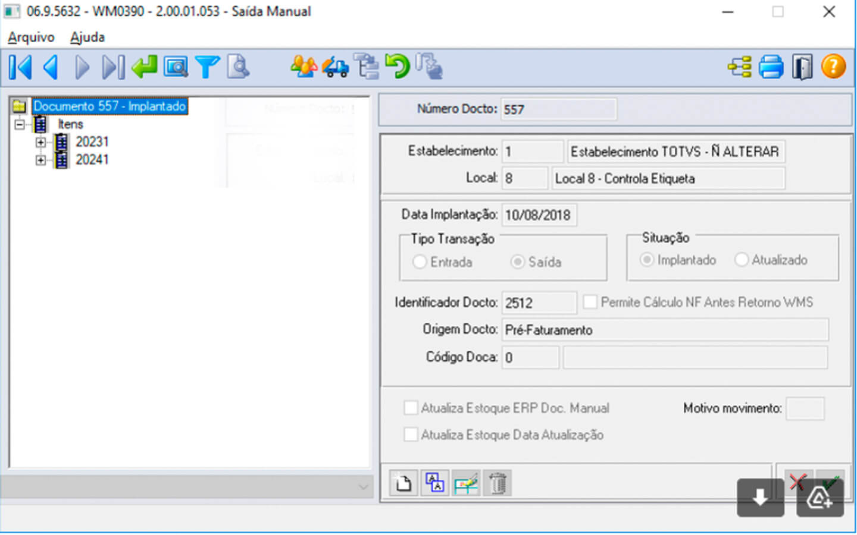
Task: Expand tree item 20231
Action: click(x=40, y=142)
